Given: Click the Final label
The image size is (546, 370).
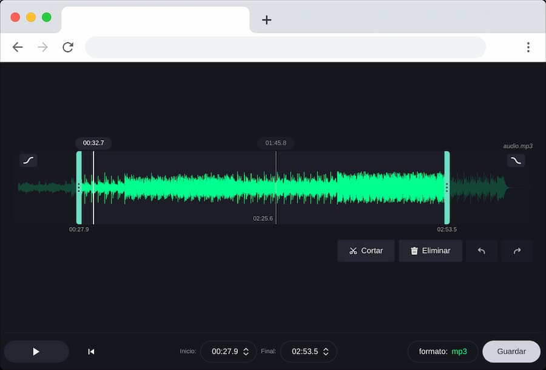Looking at the screenshot, I should pos(269,351).
